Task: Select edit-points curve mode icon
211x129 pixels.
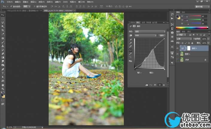Action: (x=130, y=50)
